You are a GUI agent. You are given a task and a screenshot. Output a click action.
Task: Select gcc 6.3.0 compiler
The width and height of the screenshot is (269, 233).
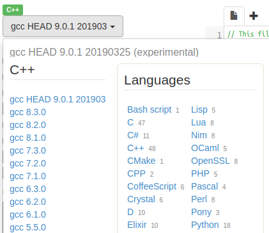(x=28, y=189)
